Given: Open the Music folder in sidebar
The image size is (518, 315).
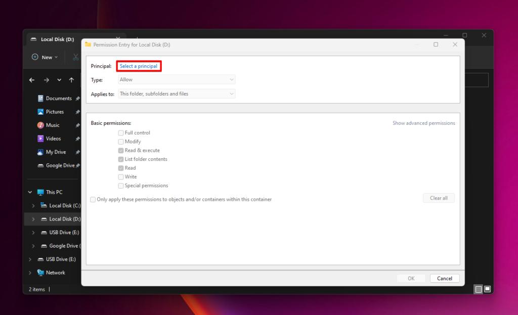Looking at the screenshot, I should (x=53, y=125).
